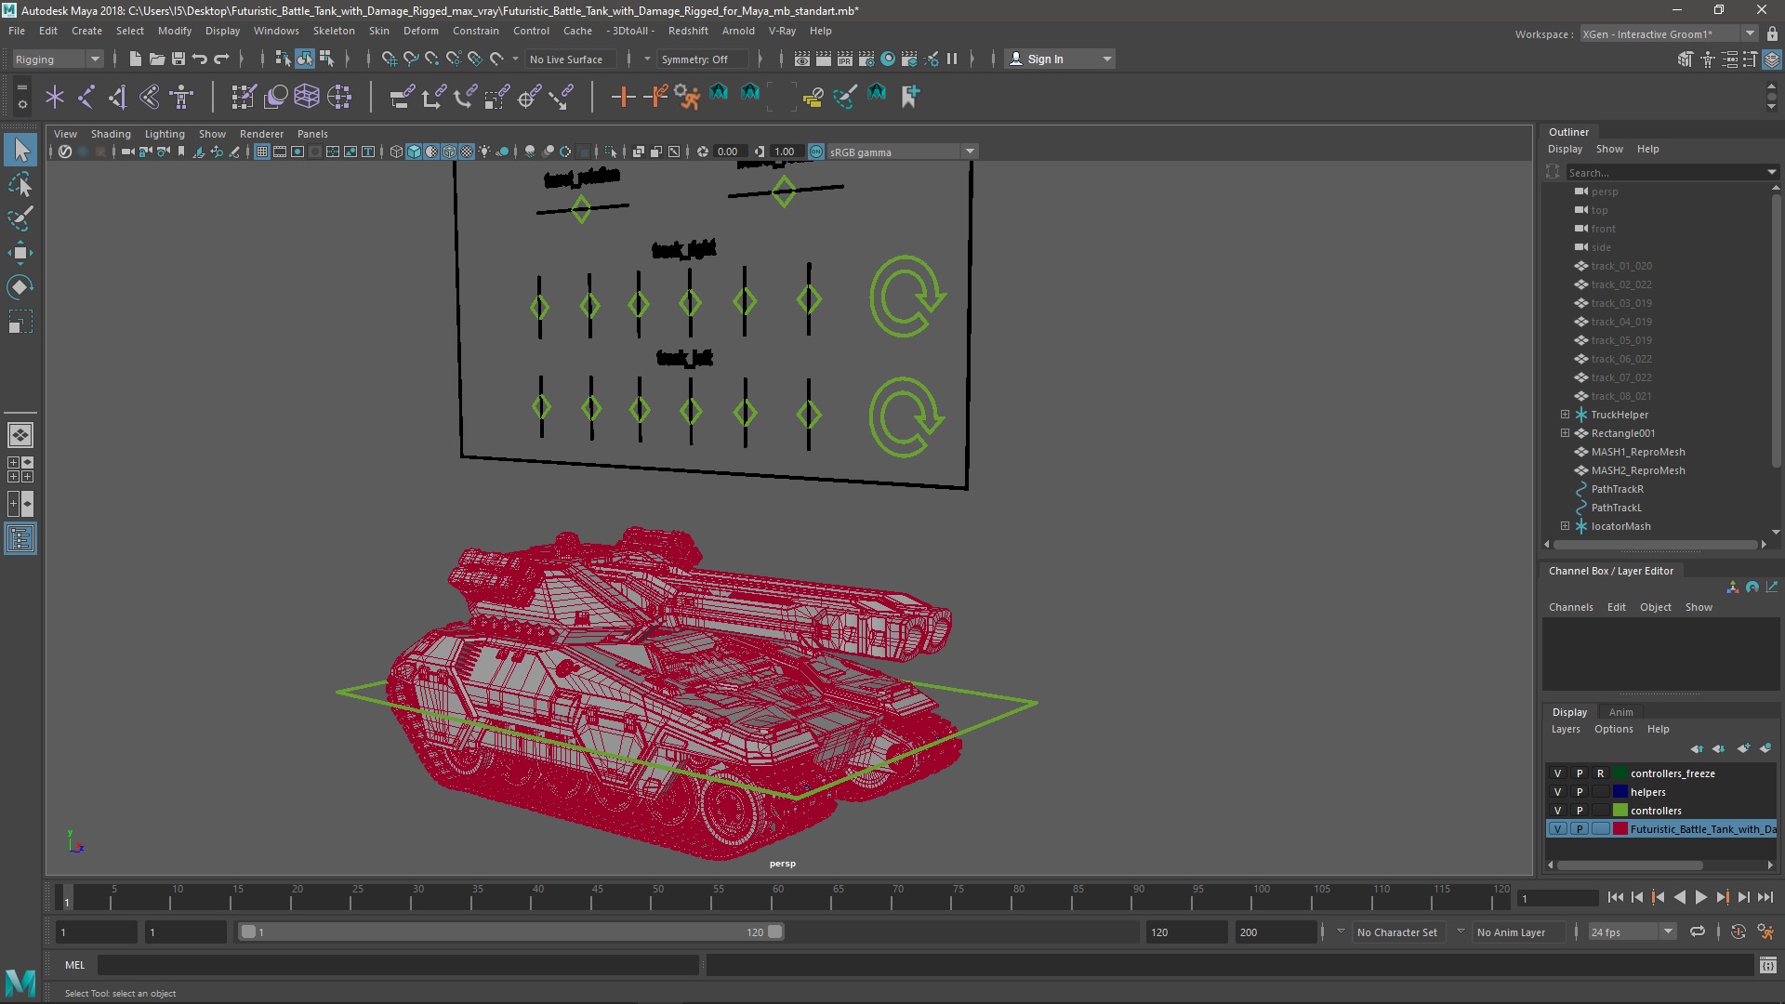Click the Save Scene icon
The image size is (1785, 1004).
click(178, 59)
